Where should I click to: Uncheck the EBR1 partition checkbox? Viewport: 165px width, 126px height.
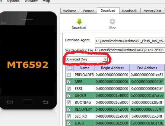click(68, 88)
